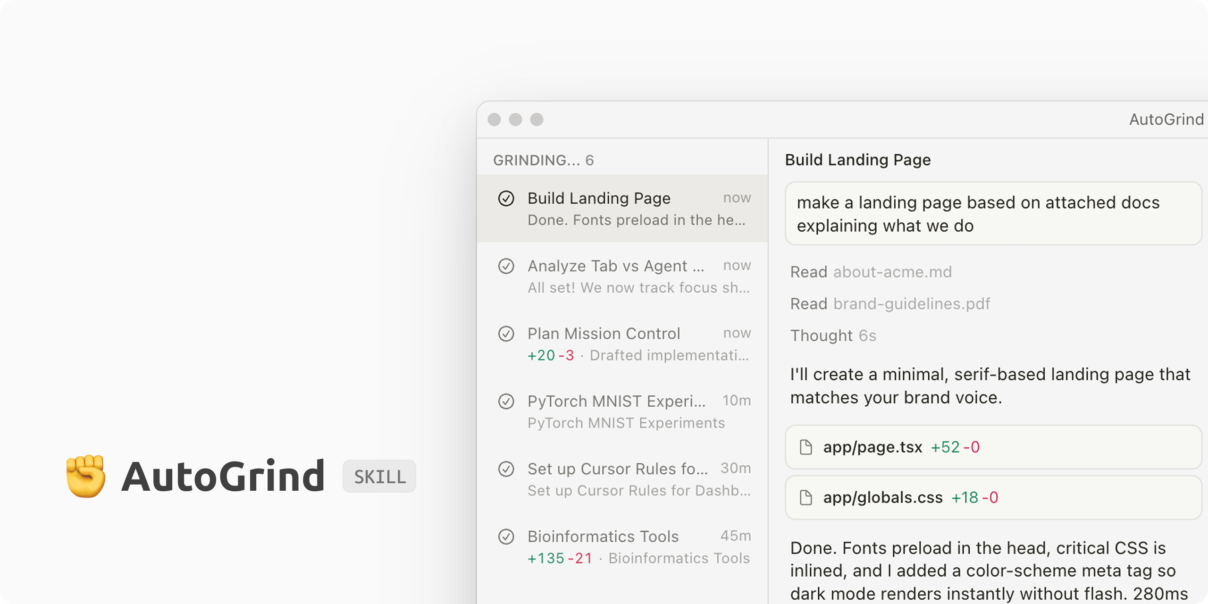Image resolution: width=1208 pixels, height=604 pixels.
Task: Select the SKILL badge next to AutoGrind
Action: click(379, 477)
